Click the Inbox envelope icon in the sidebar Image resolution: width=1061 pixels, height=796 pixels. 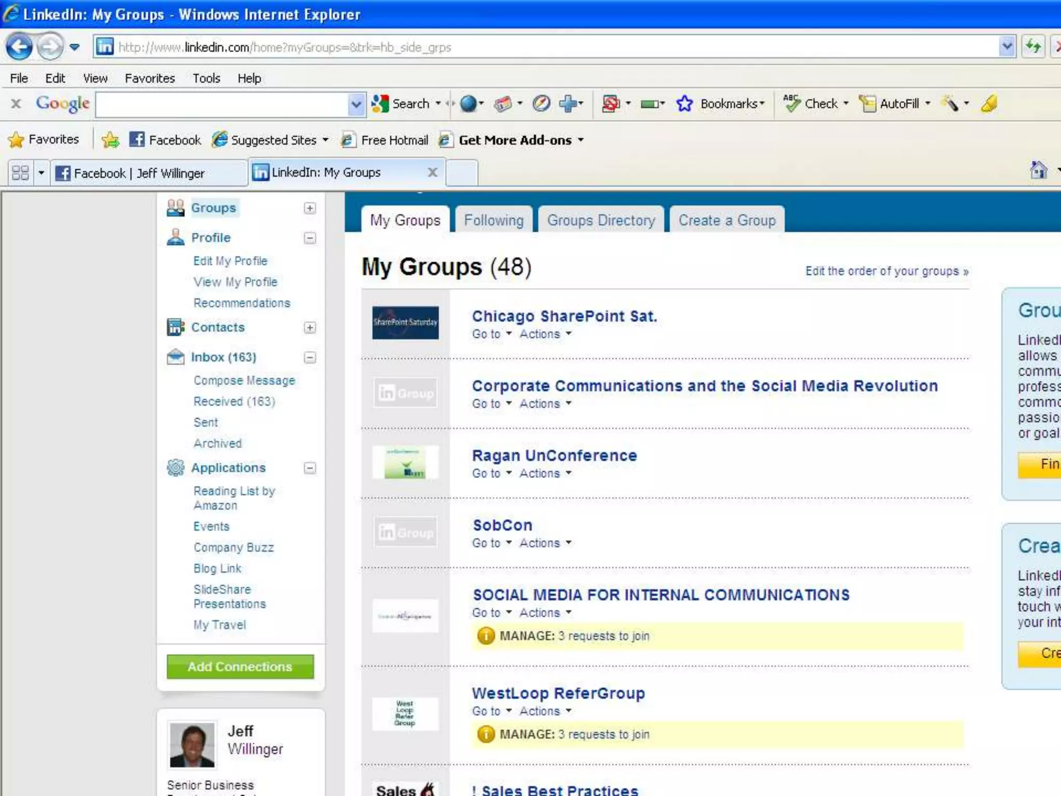[176, 357]
